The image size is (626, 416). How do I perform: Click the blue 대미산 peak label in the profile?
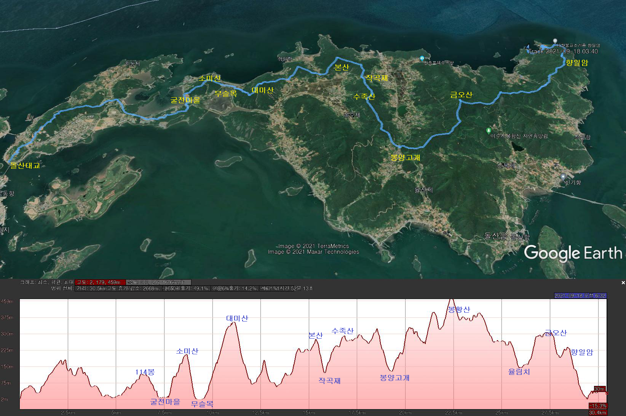click(237, 318)
